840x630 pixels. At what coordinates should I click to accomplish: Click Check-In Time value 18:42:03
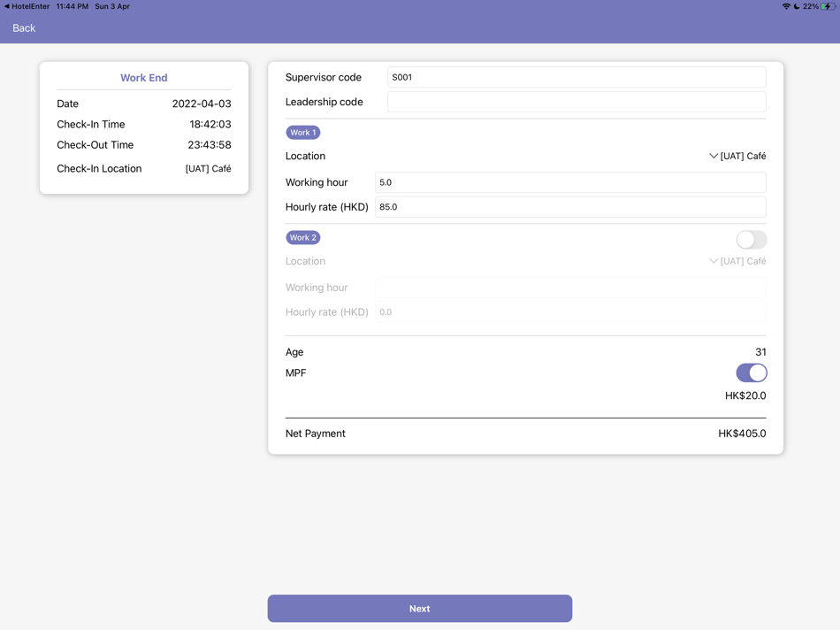pos(210,125)
